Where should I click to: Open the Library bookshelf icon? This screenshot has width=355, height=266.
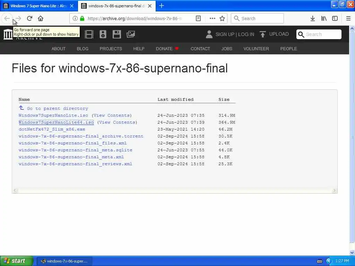click(x=324, y=19)
